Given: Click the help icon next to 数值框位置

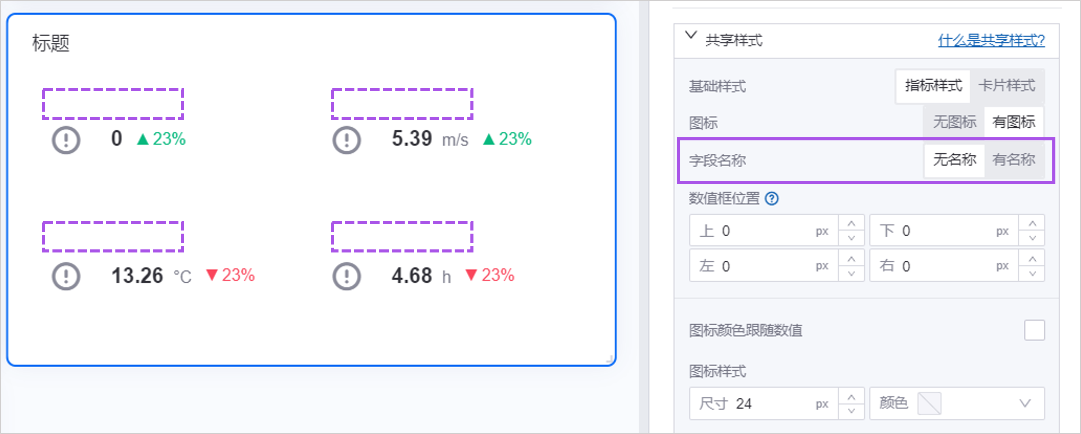Looking at the screenshot, I should pos(771,198).
